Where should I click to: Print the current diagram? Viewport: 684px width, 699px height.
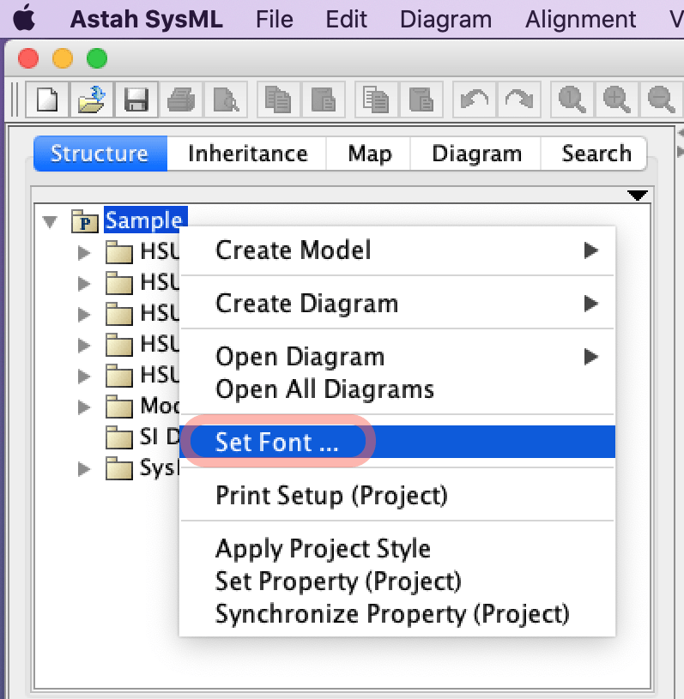pos(180,99)
